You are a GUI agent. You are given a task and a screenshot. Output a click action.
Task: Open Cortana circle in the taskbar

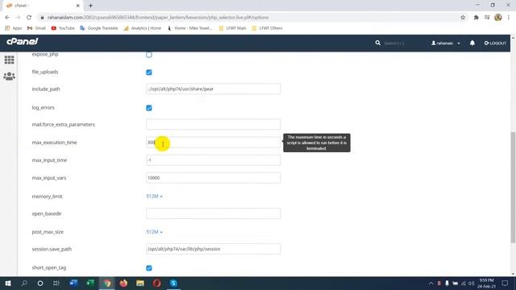pos(40,283)
